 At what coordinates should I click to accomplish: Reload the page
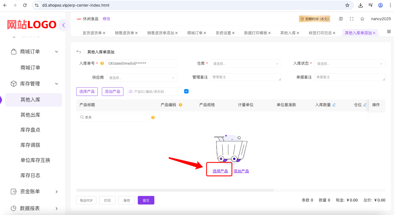coord(25,5)
